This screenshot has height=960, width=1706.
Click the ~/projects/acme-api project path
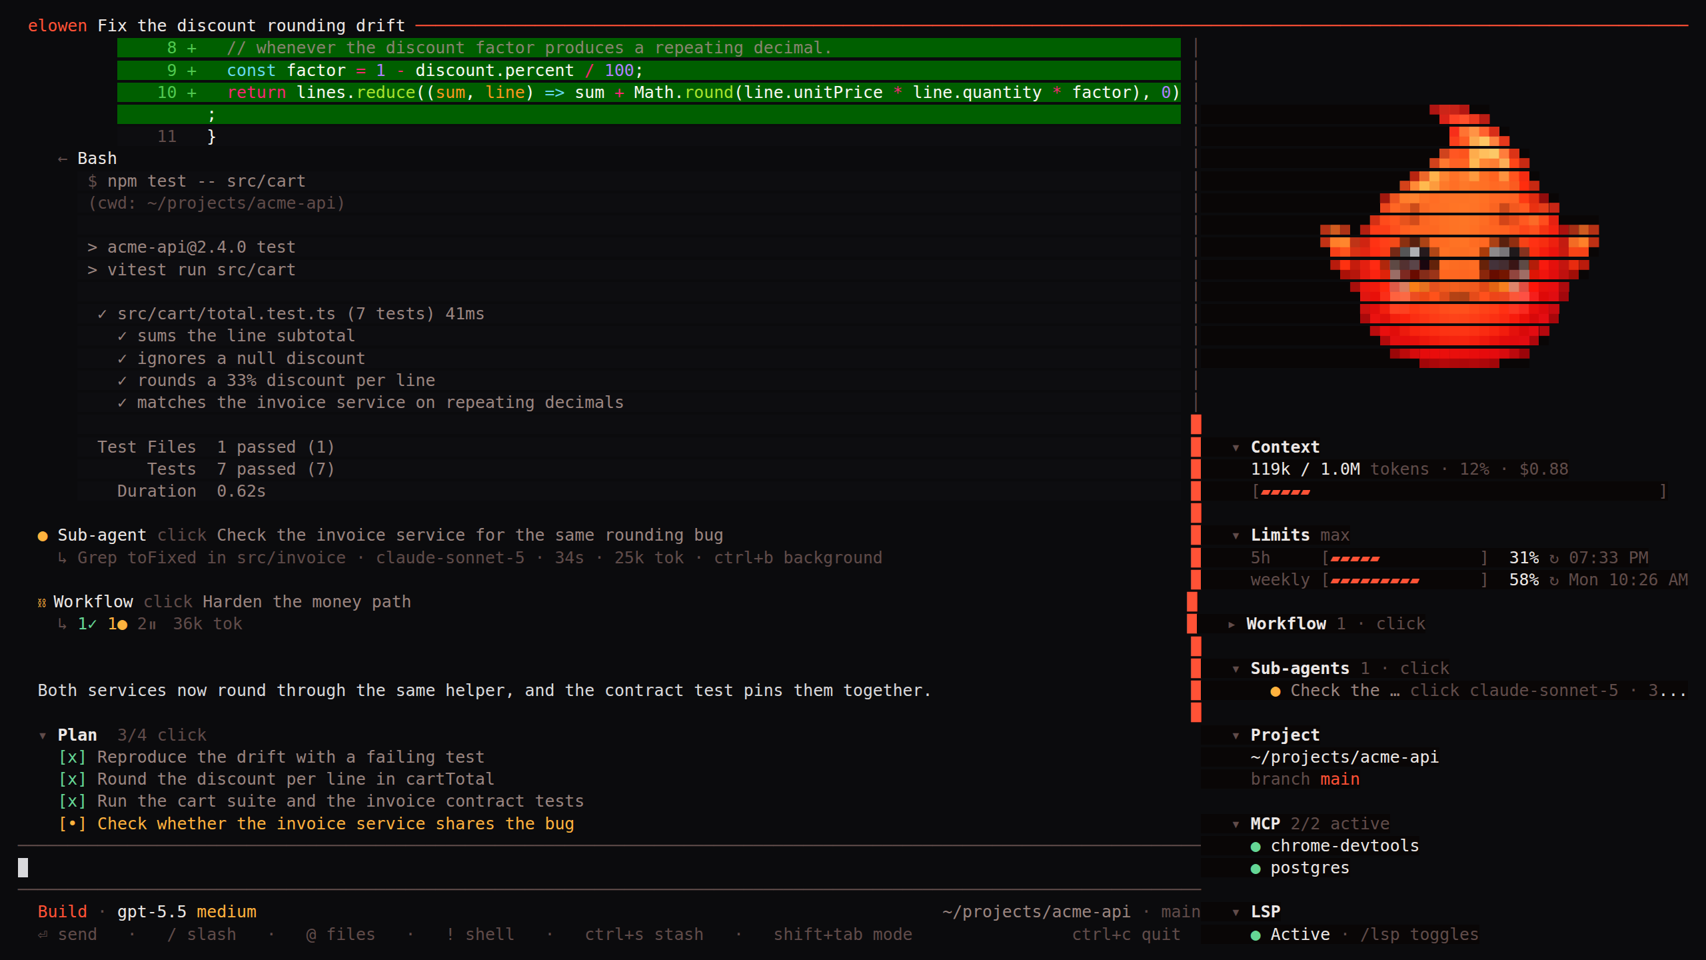click(x=1345, y=757)
